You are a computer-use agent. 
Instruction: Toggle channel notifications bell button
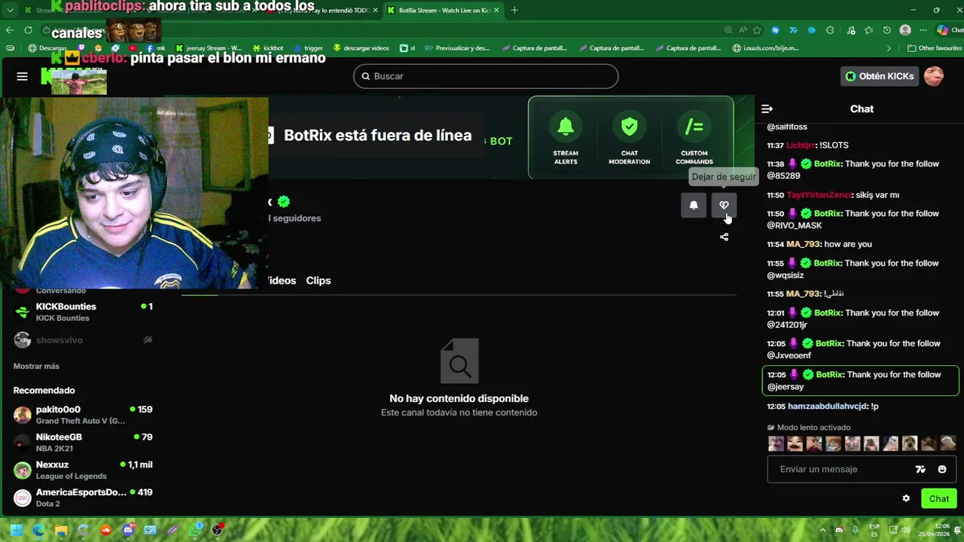coord(694,205)
